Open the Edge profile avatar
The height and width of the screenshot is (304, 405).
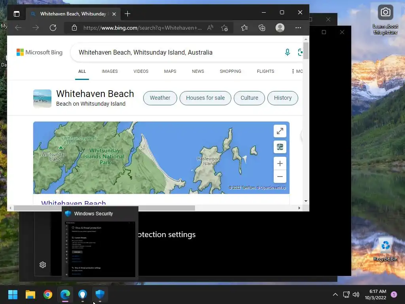[280, 28]
